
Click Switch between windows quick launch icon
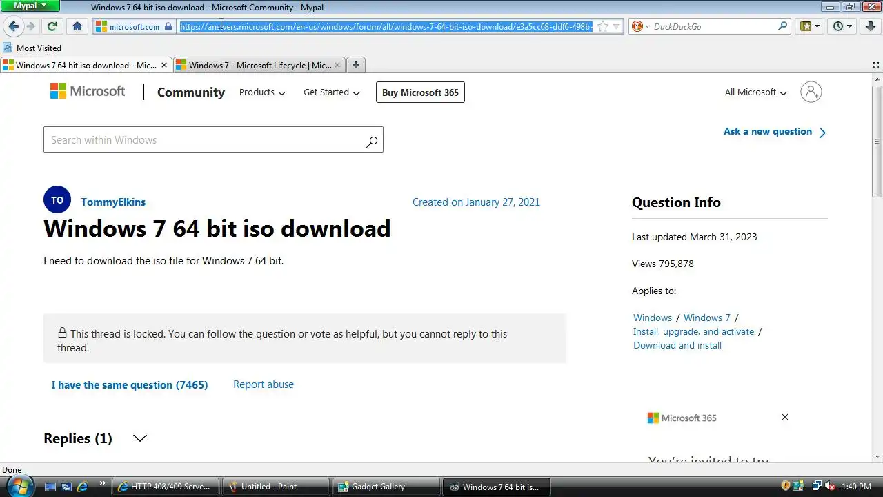pos(66,487)
